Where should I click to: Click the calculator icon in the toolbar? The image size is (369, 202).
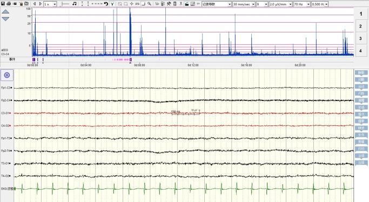point(175,4)
